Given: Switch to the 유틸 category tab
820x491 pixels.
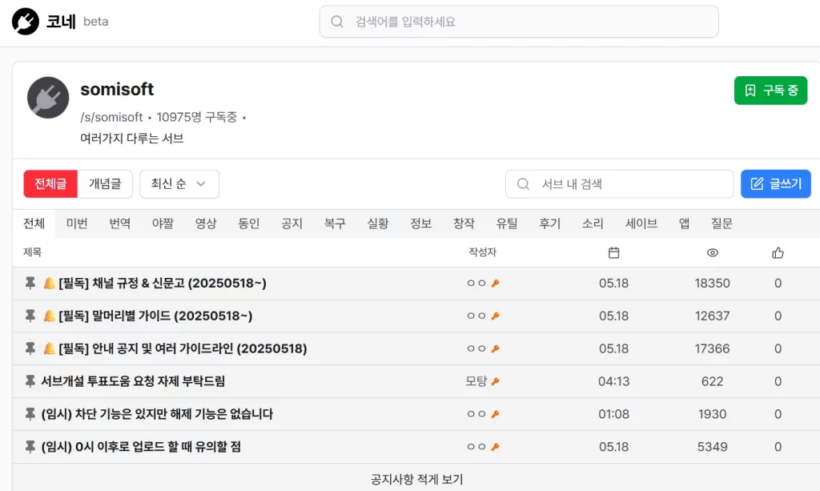Looking at the screenshot, I should [507, 223].
